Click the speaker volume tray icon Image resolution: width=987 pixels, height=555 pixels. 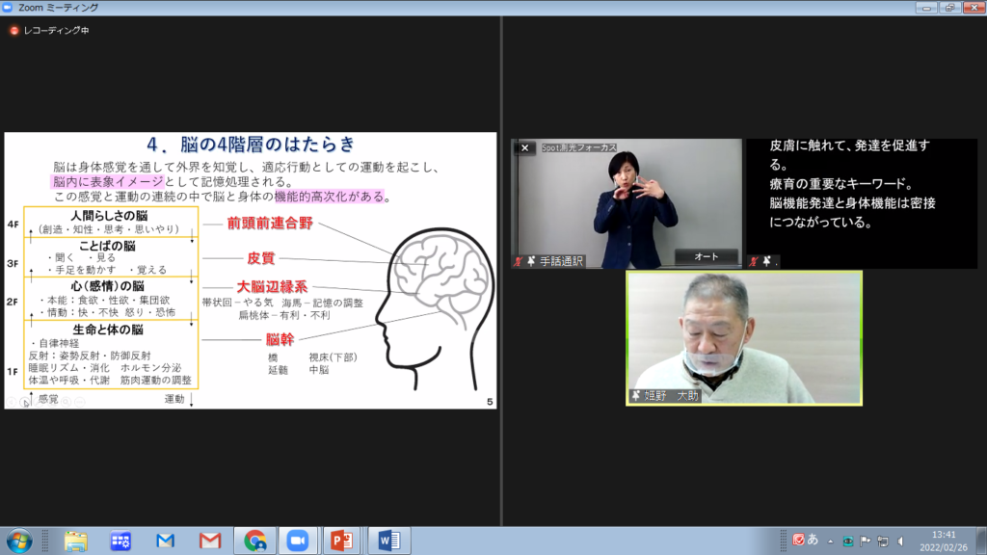tap(900, 541)
